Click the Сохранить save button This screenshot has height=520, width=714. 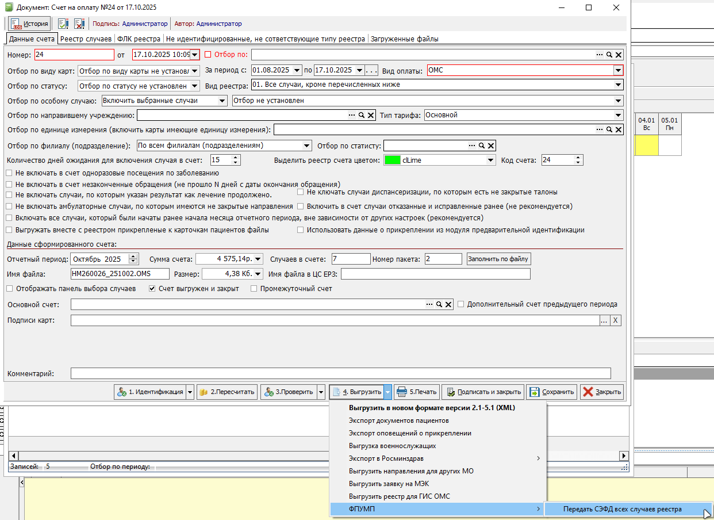(551, 392)
